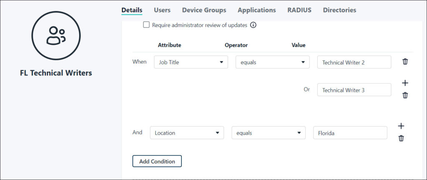Screen dimensions: 427x180
Task: Focus the Florida value input field
Action: (350, 133)
